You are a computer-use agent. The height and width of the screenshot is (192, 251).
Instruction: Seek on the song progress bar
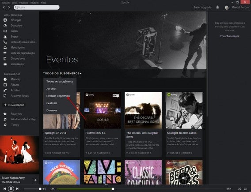140,189
